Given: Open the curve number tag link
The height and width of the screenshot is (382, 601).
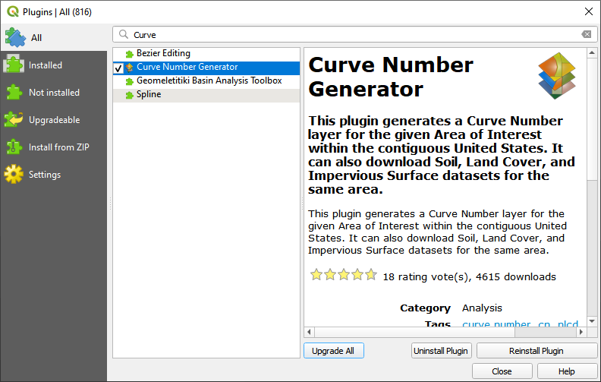Looking at the screenshot, I should 496,325.
